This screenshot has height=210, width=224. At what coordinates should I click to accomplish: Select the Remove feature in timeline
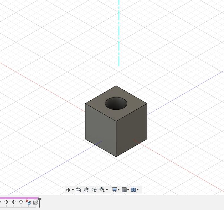tap(28, 202)
